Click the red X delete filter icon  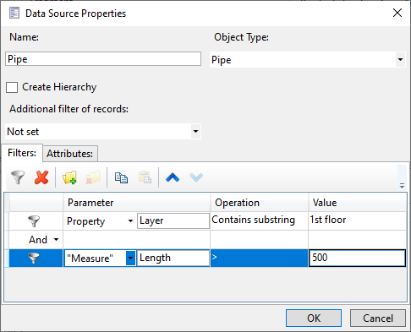[41, 177]
